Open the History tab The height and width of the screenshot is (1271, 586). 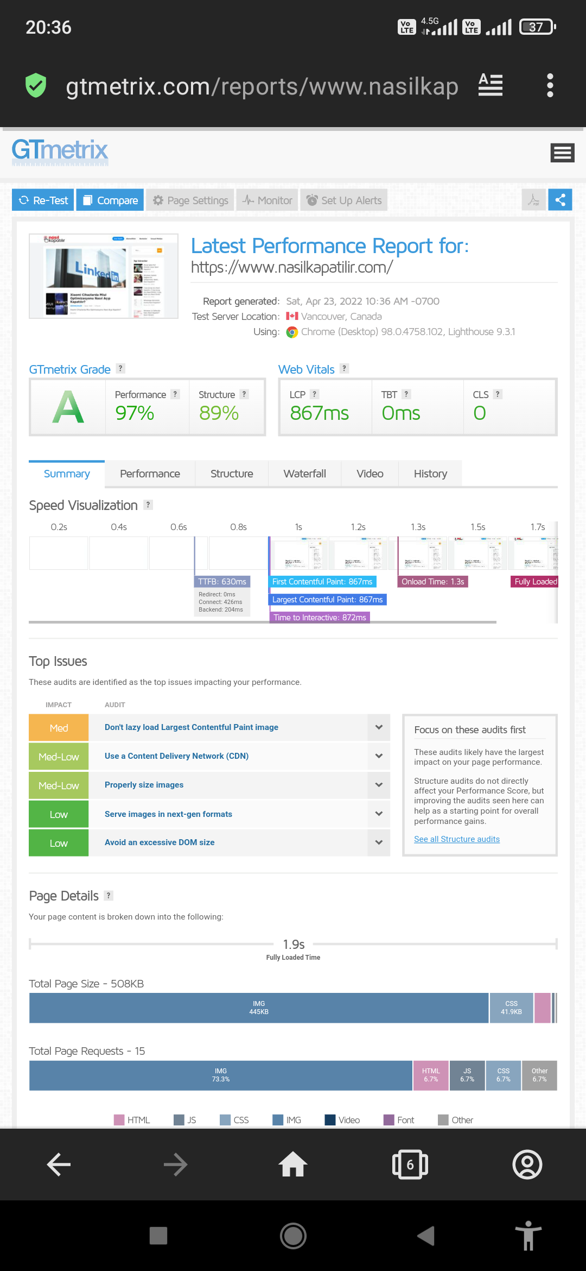[430, 474]
